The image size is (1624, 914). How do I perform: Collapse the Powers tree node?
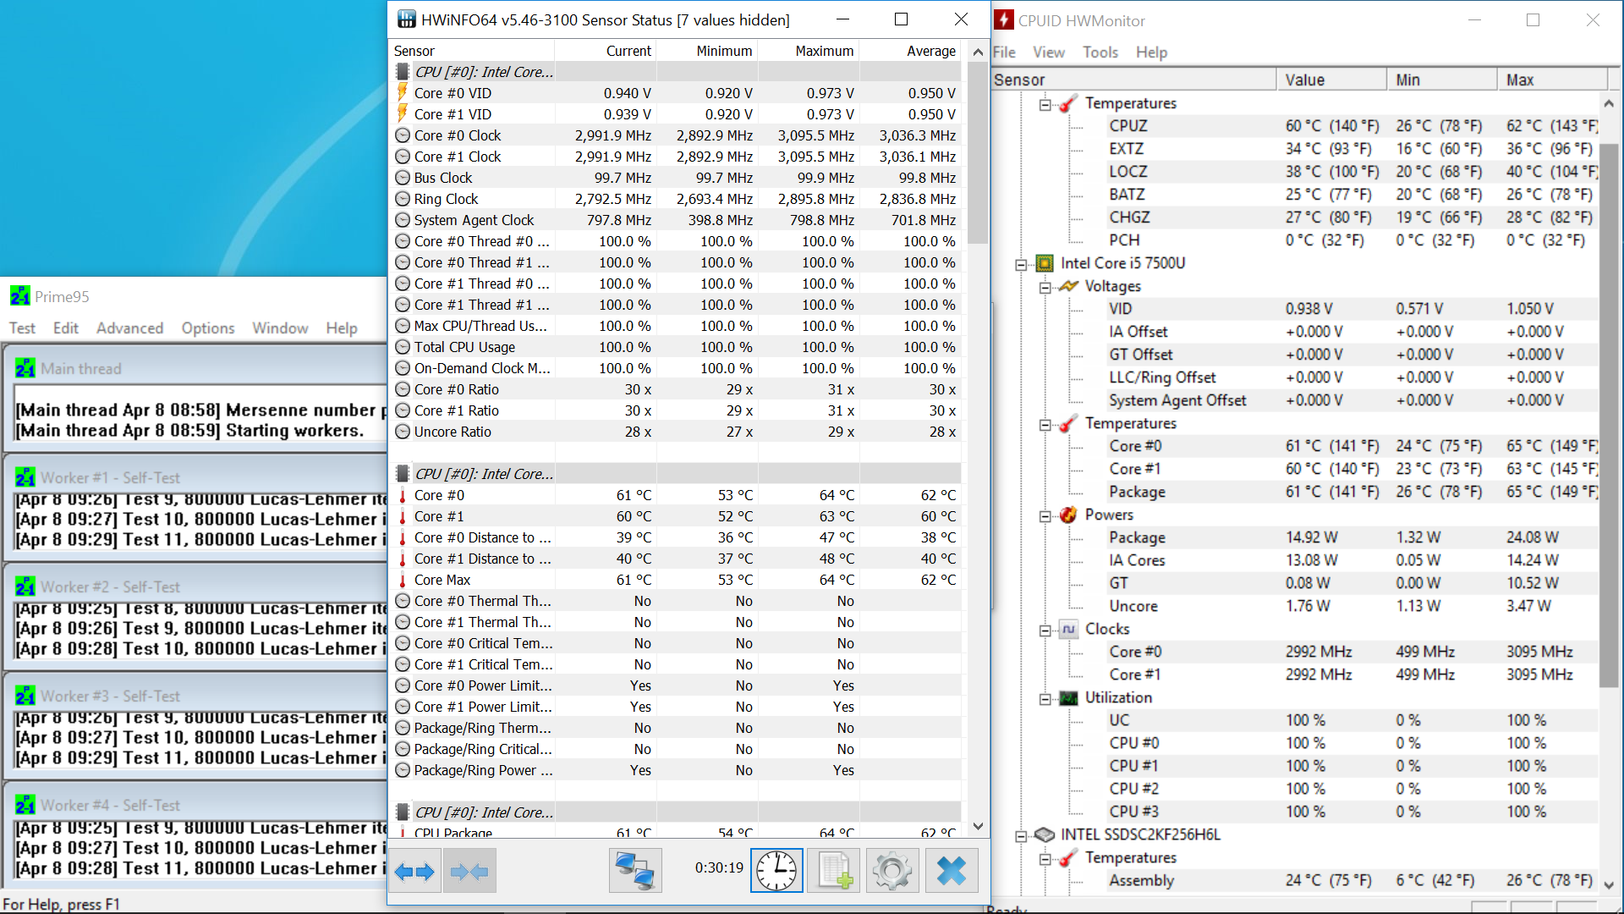click(1045, 515)
